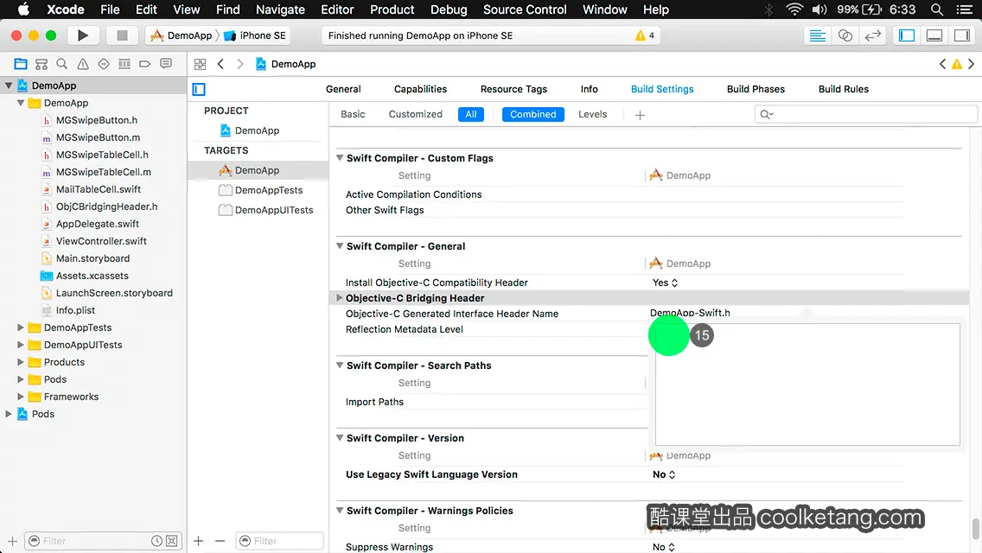Jump to next issue arrow
The height and width of the screenshot is (553, 982).
click(x=972, y=64)
